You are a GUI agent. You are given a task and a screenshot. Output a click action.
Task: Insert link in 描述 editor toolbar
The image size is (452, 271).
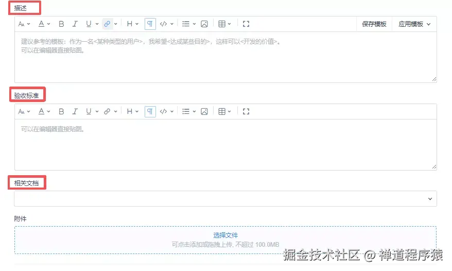tap(107, 24)
